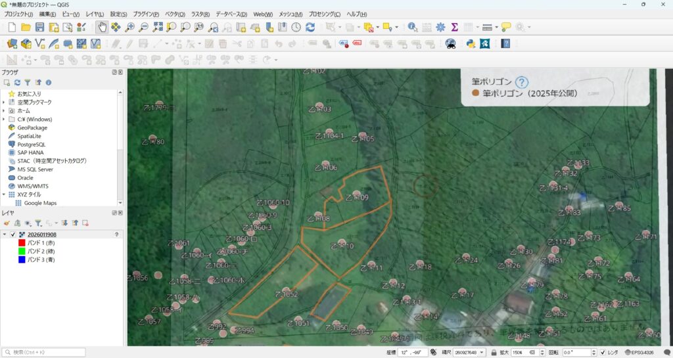Click the red バンド 1 color swatch
The image size is (673, 358).
(22, 243)
